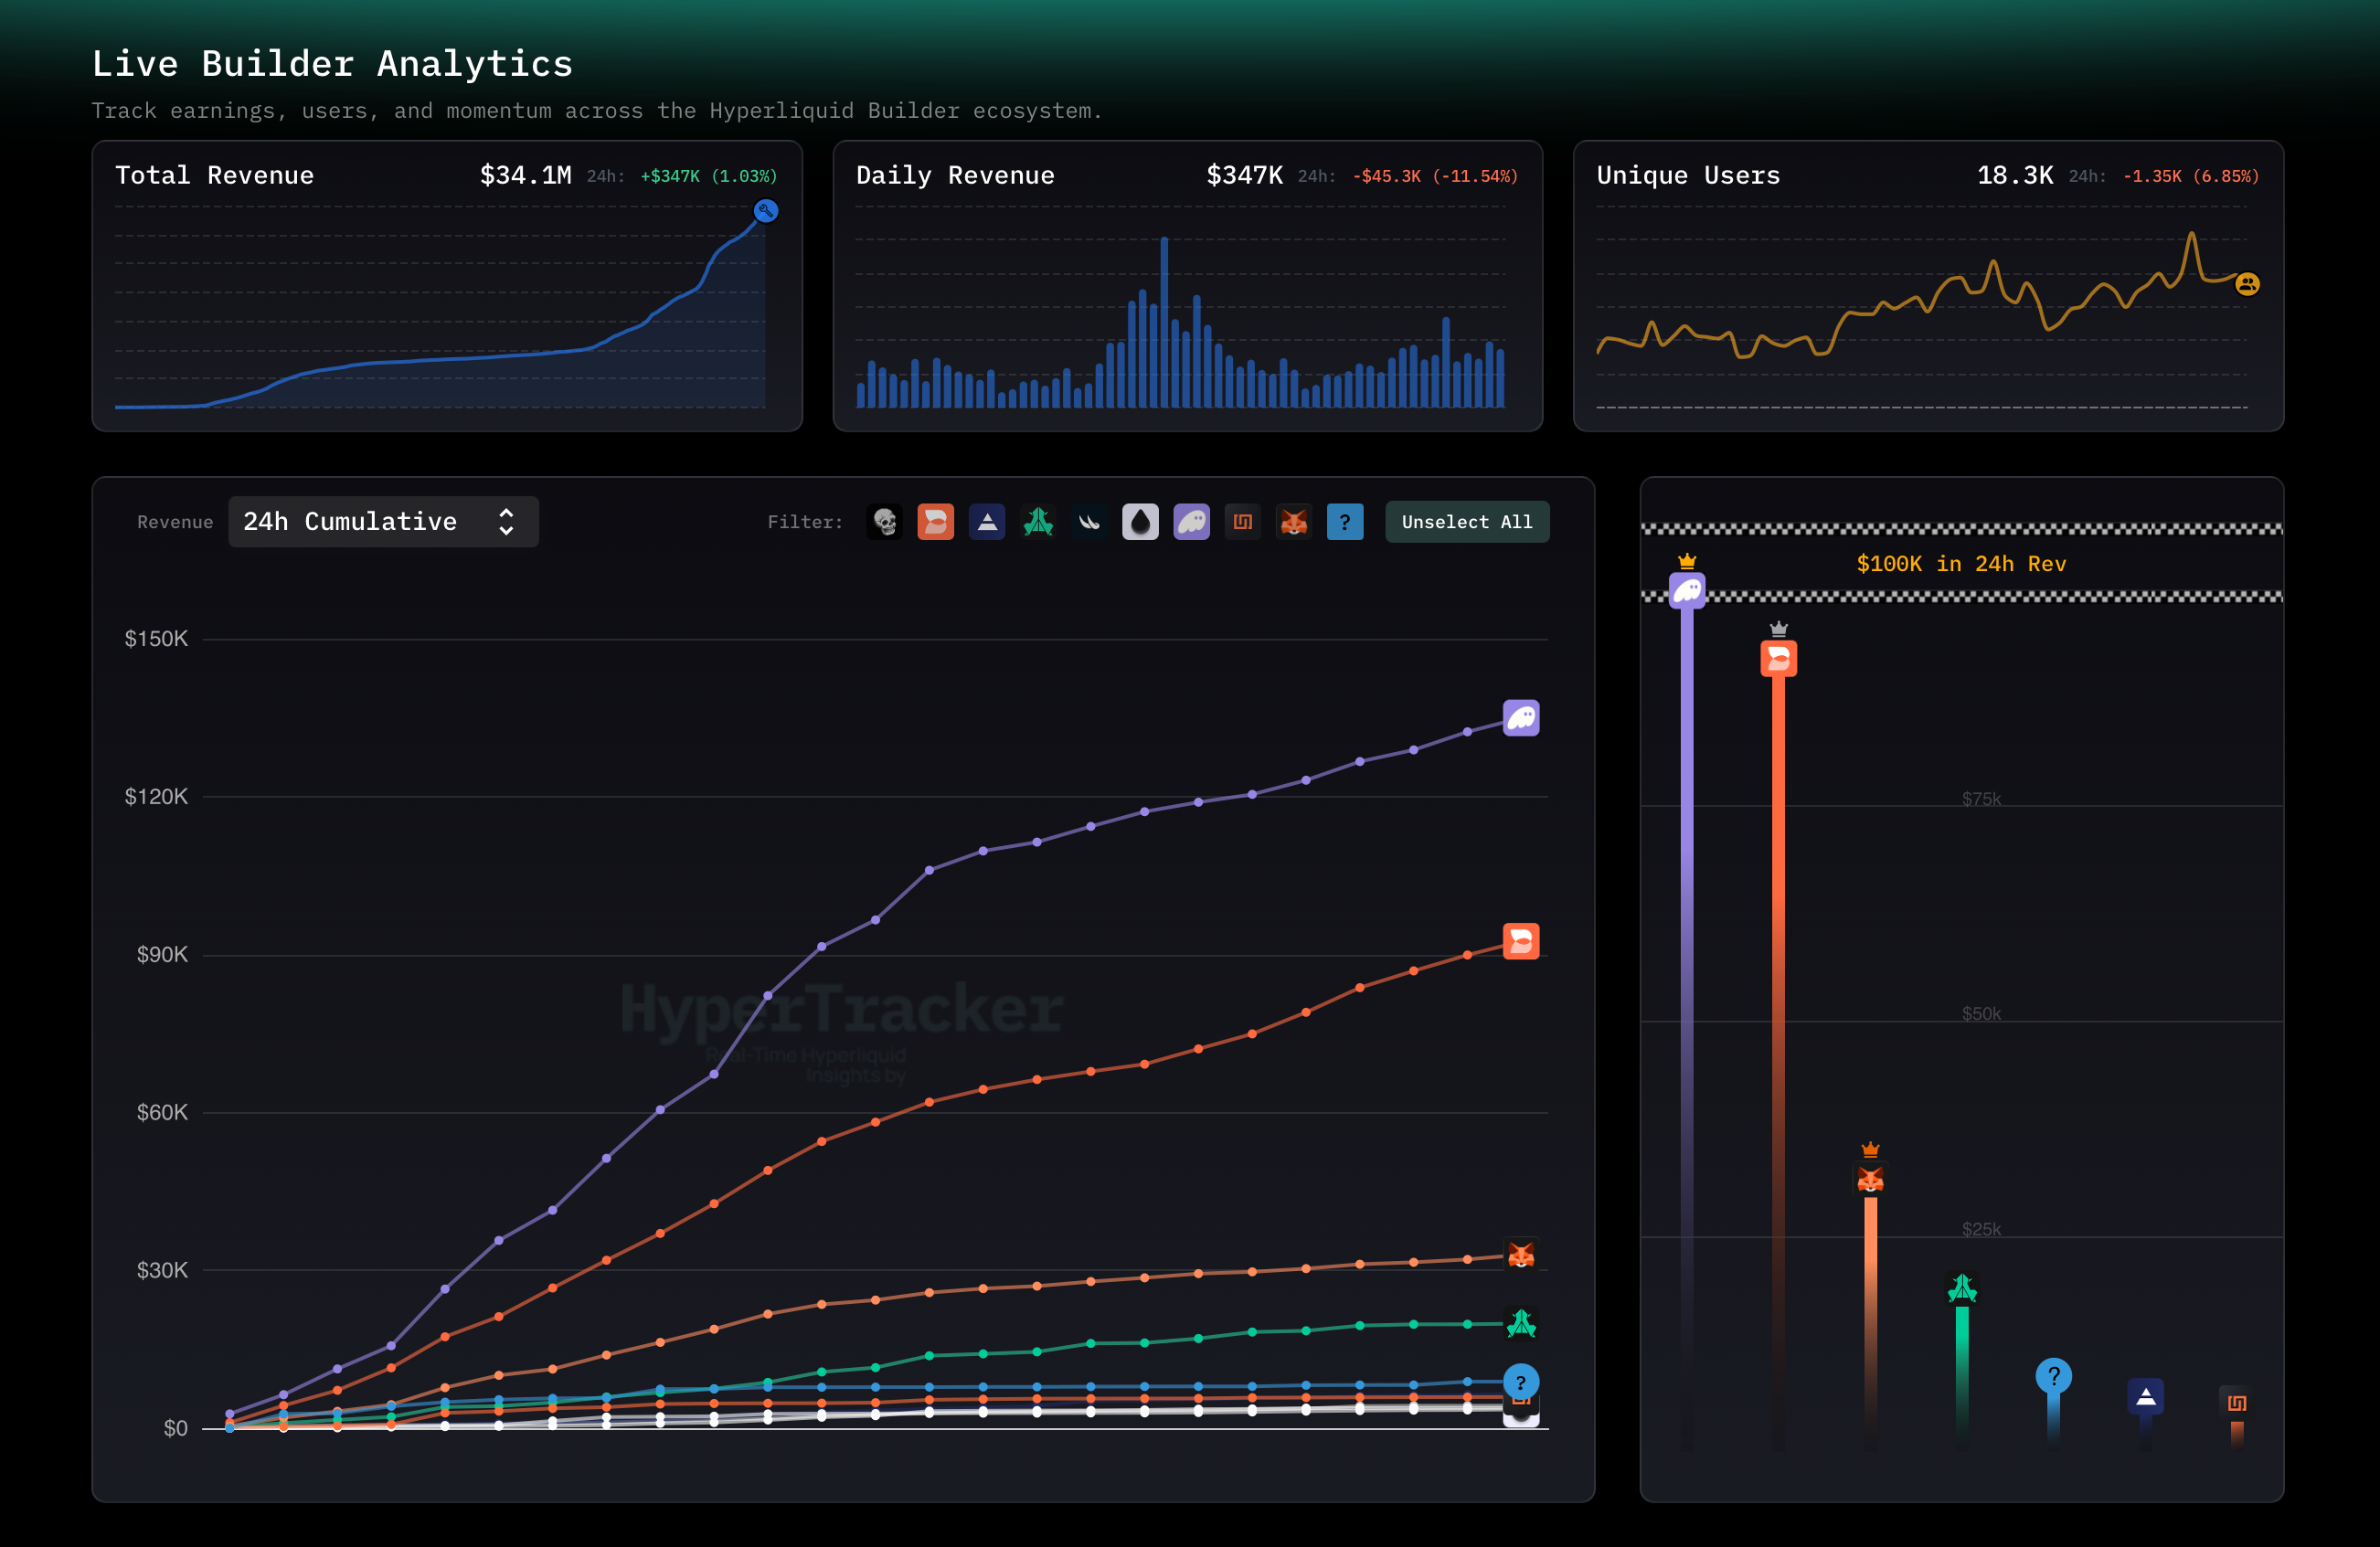Click the blue marker ending Total Revenue line
This screenshot has height=1547, width=2380.
766,211
